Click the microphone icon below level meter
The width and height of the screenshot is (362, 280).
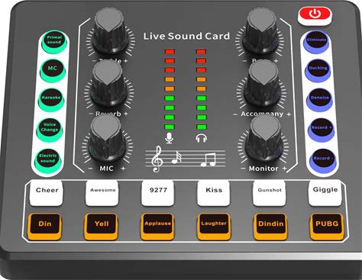pyautogui.click(x=170, y=138)
